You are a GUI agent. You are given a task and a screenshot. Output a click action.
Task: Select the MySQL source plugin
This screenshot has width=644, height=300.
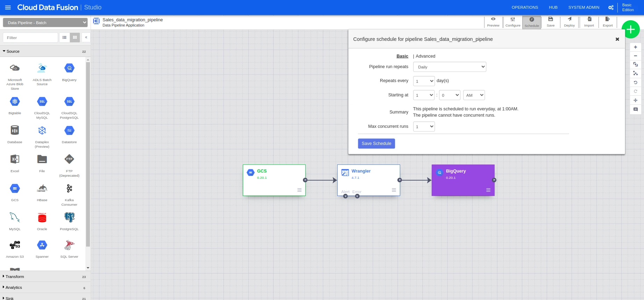pos(15,222)
